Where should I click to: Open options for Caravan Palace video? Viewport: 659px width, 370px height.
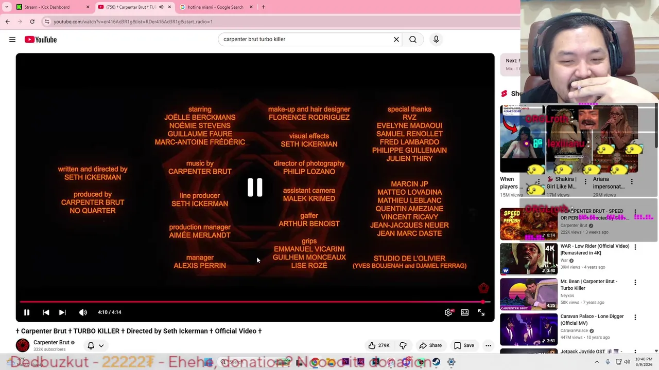tap(635, 318)
